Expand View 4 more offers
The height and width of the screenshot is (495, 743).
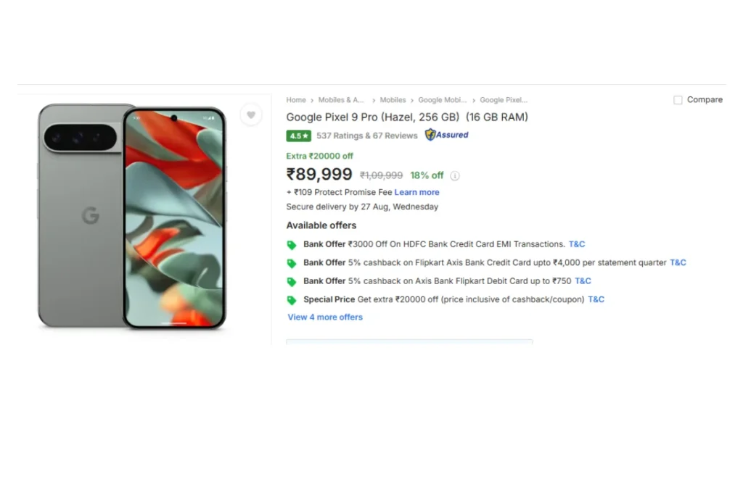pos(325,317)
